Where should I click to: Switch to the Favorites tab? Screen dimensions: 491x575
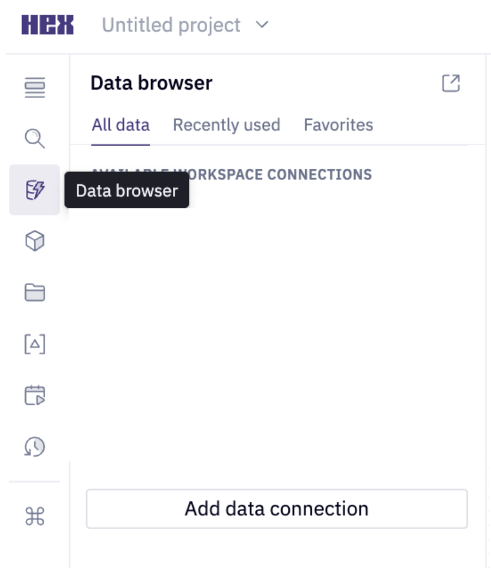point(338,125)
